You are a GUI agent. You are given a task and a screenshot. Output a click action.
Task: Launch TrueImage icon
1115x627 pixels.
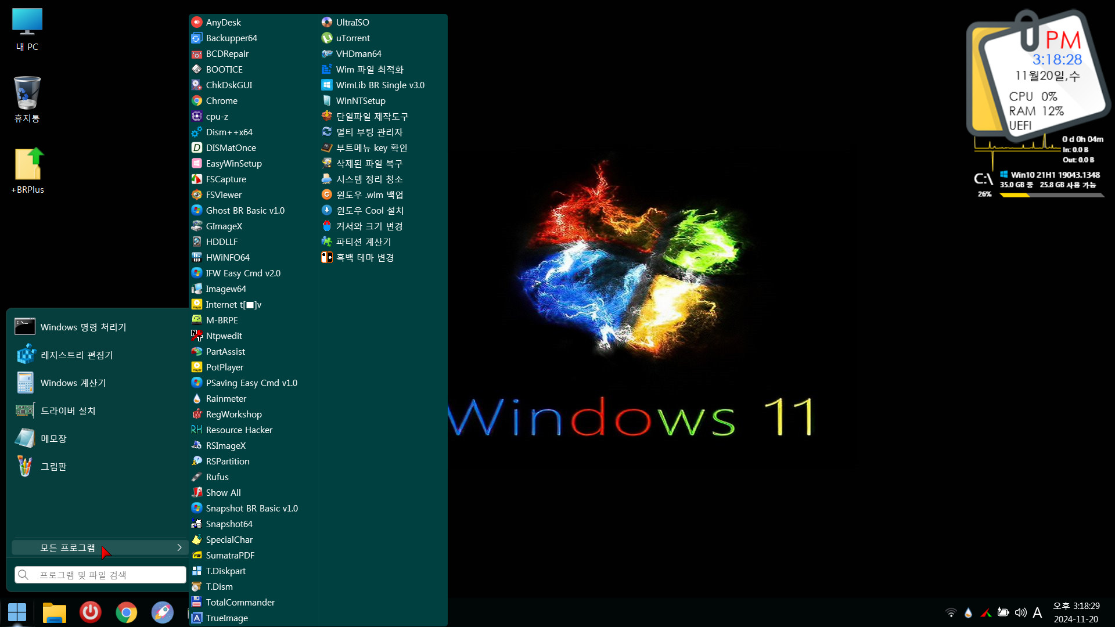coord(197,618)
